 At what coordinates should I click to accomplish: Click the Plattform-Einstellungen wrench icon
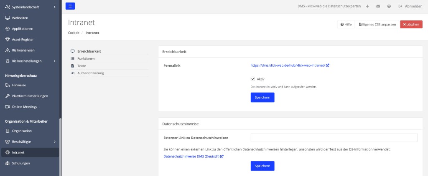pyautogui.click(x=8, y=96)
